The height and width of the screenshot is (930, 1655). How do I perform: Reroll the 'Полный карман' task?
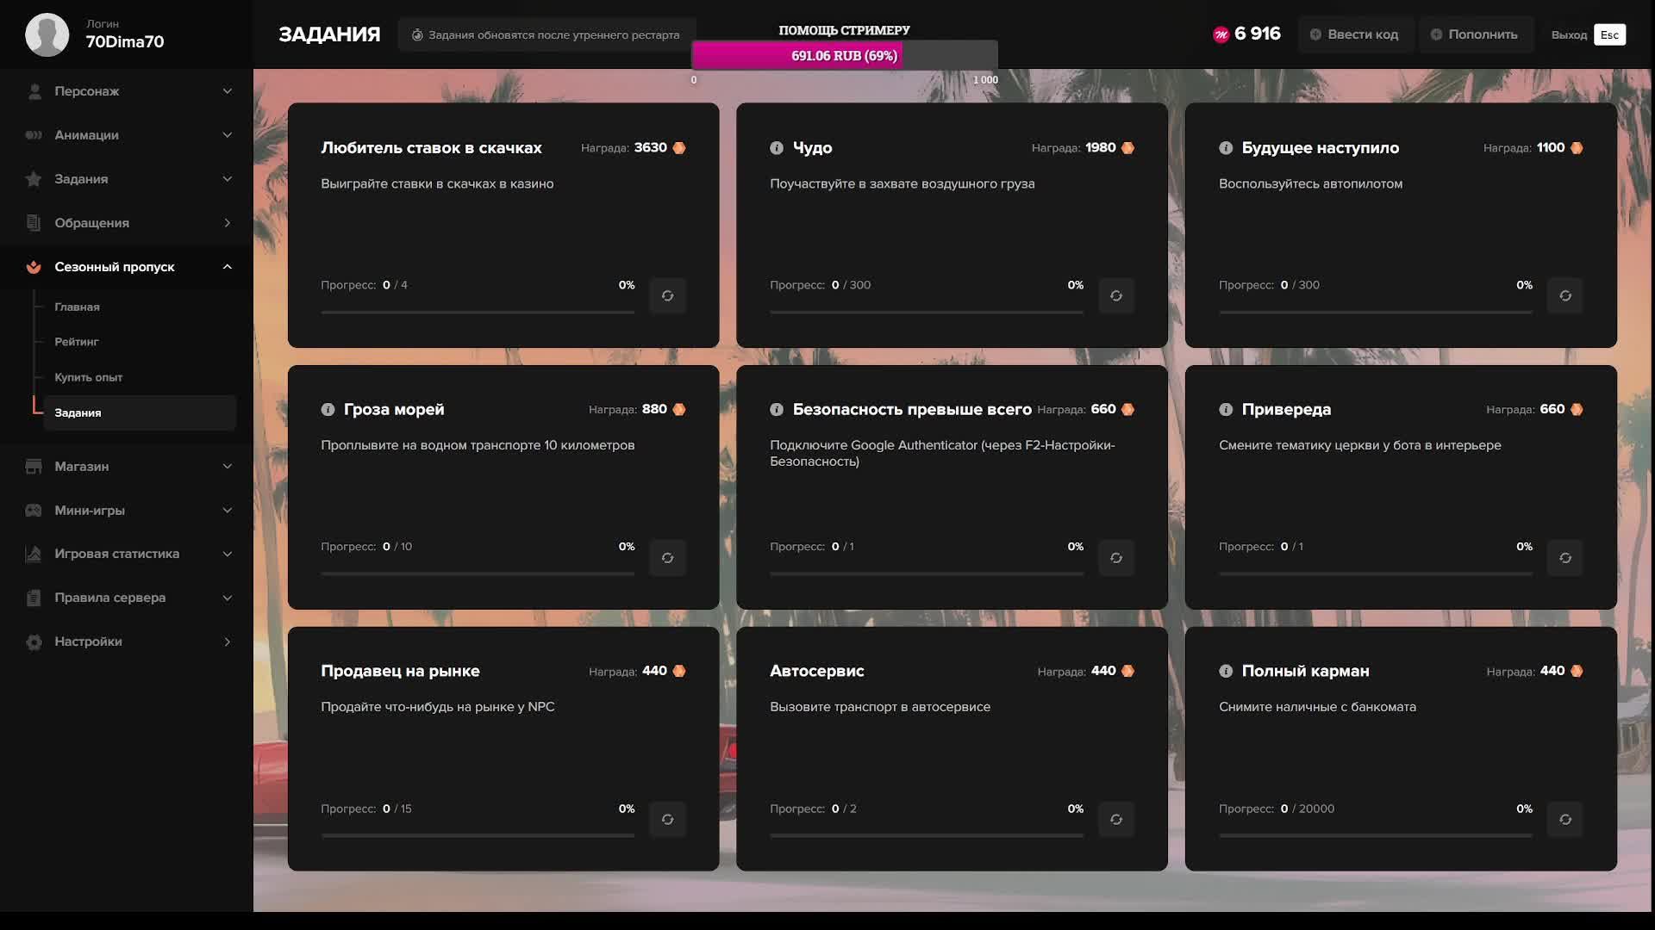click(1565, 820)
